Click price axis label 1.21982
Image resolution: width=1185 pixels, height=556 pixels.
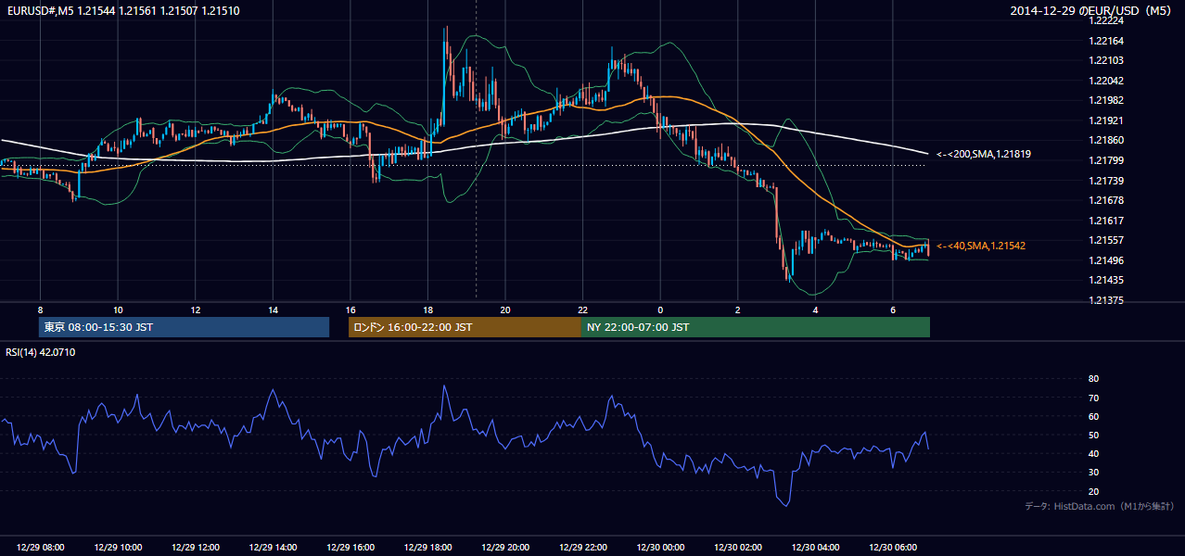pyautogui.click(x=1105, y=100)
